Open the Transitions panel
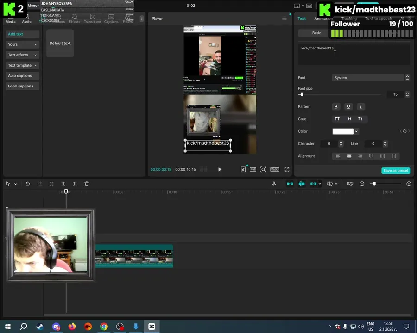 click(x=93, y=19)
